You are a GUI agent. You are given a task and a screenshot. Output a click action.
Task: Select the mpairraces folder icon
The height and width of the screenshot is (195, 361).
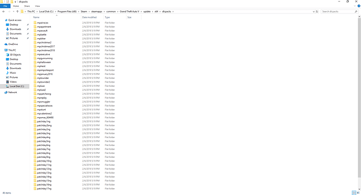35,23
